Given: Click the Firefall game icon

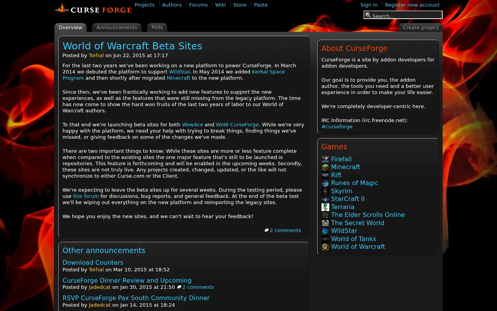Looking at the screenshot, I should pos(325,159).
